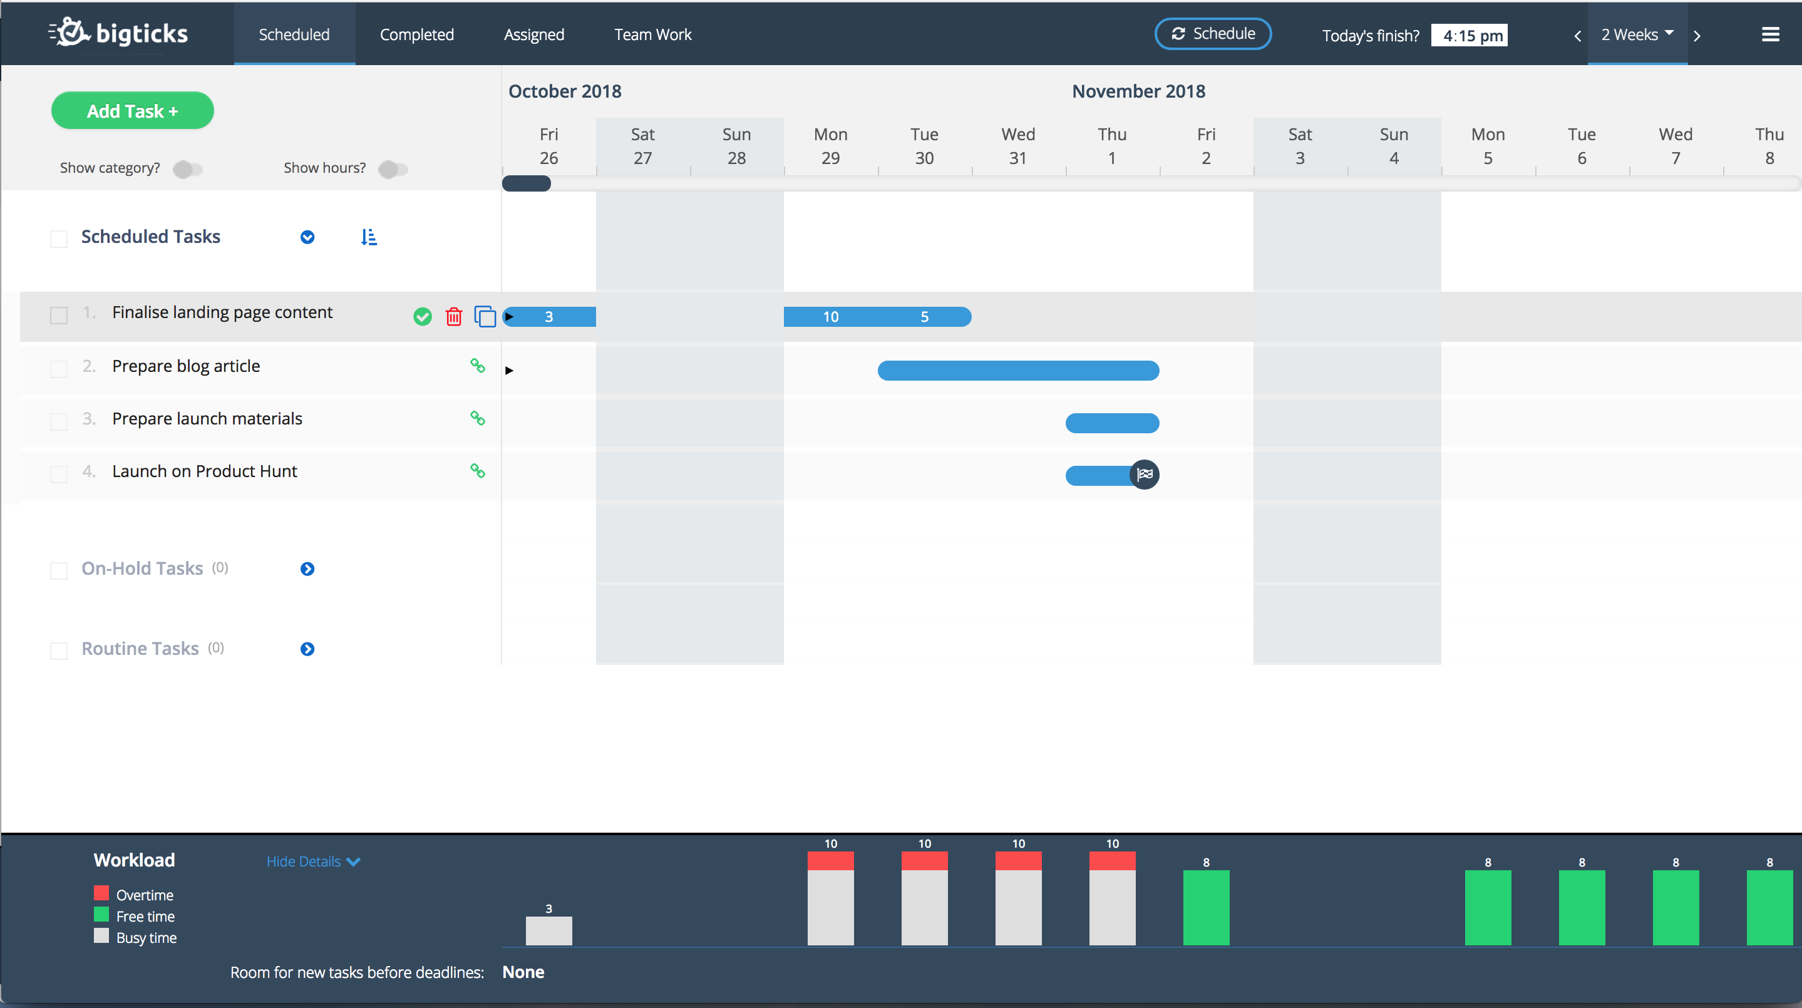Image resolution: width=1802 pixels, height=1008 pixels.
Task: Switch to the Completed tab
Action: pos(416,34)
